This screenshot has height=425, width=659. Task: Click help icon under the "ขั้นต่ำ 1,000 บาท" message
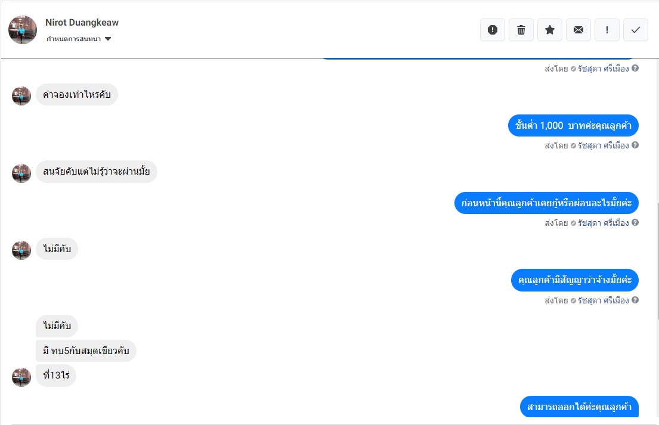point(635,145)
